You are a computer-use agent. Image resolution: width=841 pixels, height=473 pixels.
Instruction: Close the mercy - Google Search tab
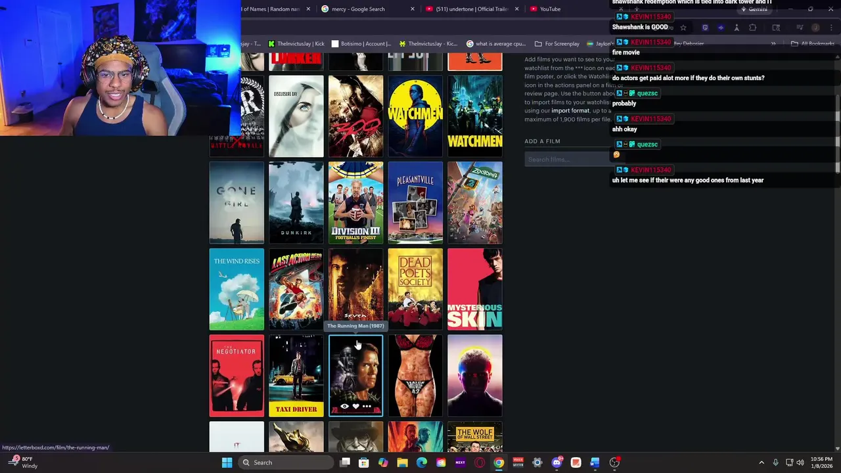413,9
